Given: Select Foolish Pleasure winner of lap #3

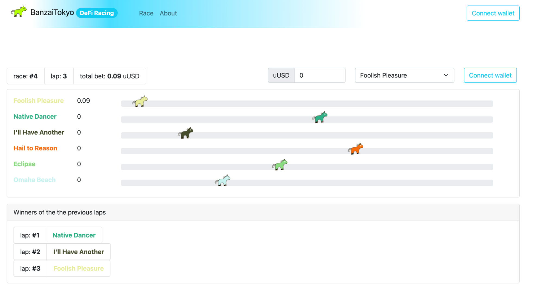Looking at the screenshot, I should pos(79,268).
